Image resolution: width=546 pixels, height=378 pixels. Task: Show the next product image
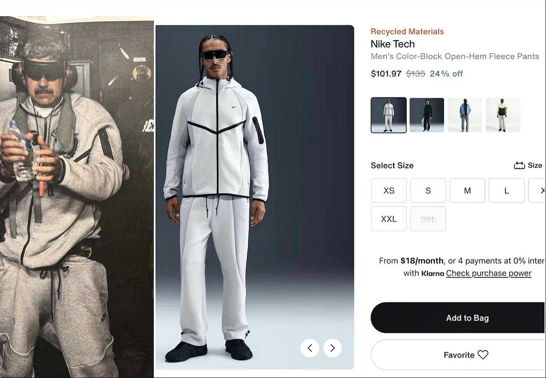pyautogui.click(x=332, y=348)
